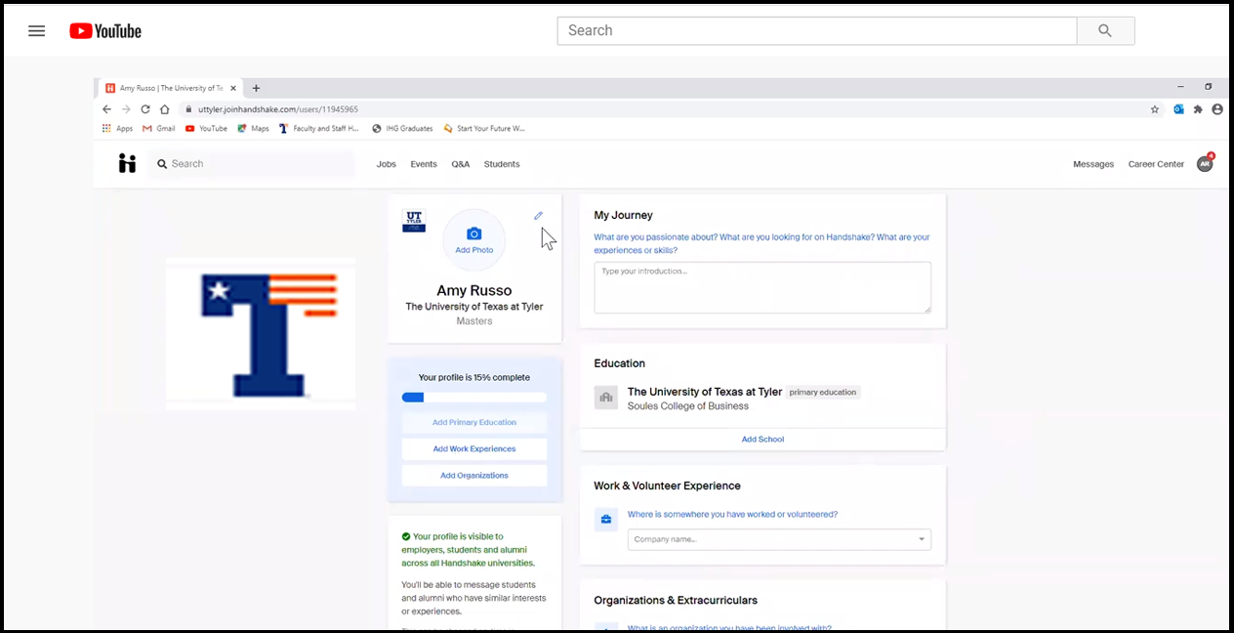Image resolution: width=1234 pixels, height=633 pixels.
Task: Open the Events menu item
Action: pos(424,164)
